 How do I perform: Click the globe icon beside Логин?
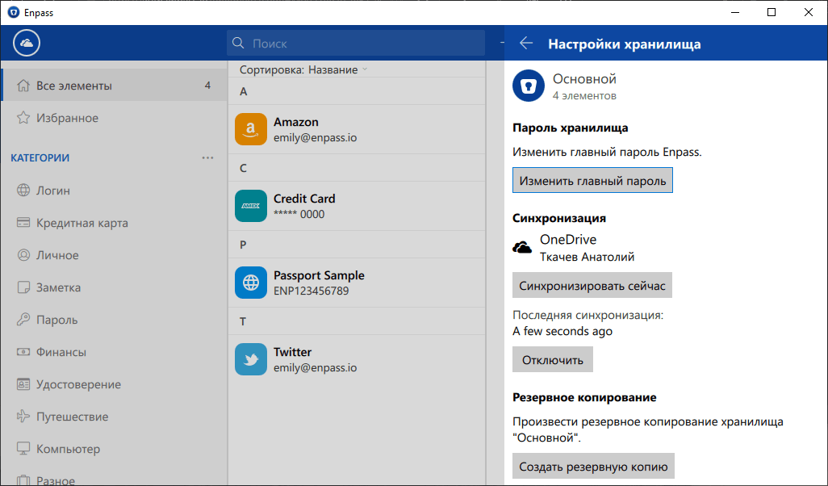(x=23, y=191)
